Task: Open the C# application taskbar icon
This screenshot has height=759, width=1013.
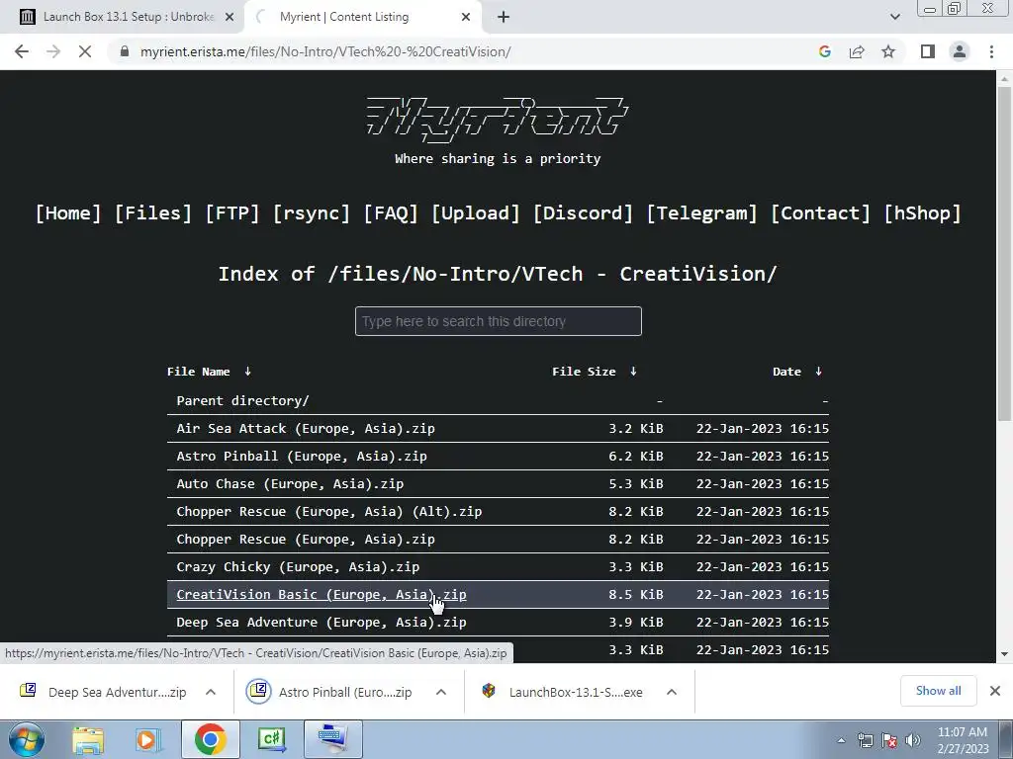Action: [272, 739]
